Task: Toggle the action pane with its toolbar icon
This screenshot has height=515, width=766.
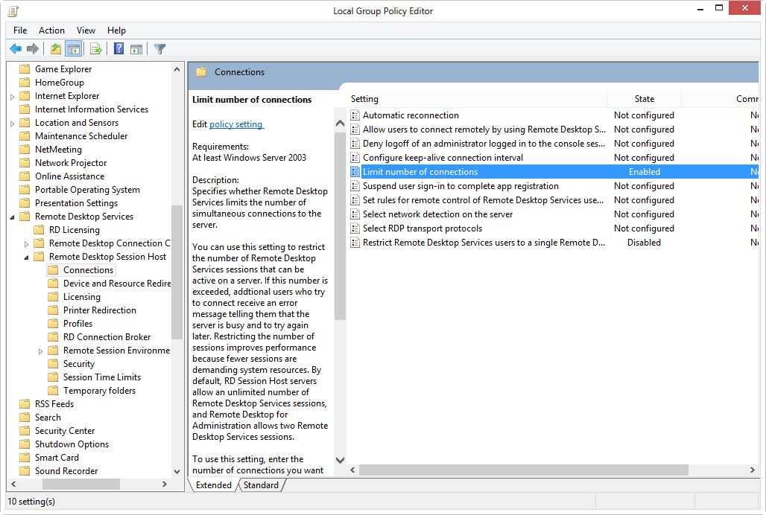Action: tap(137, 48)
